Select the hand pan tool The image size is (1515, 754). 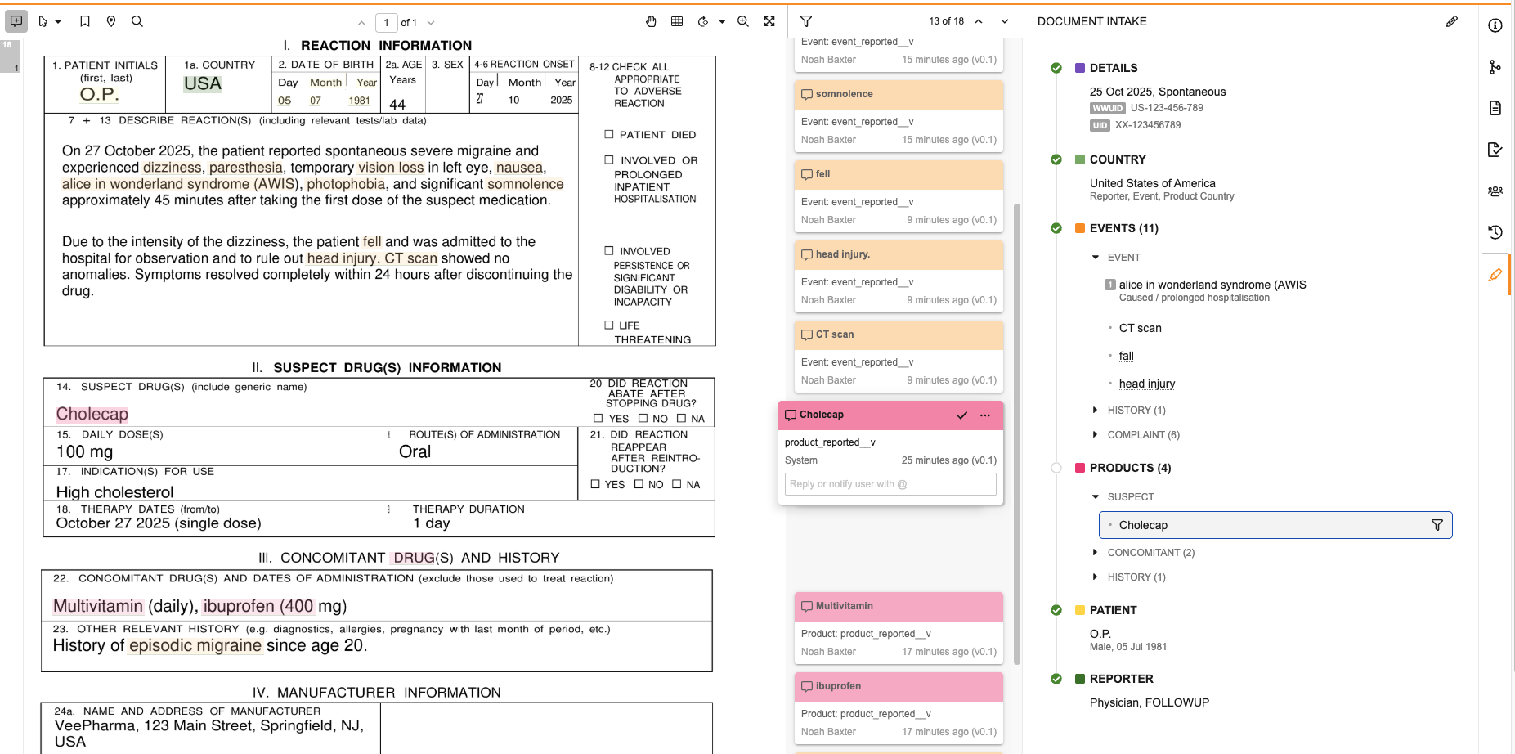651,21
